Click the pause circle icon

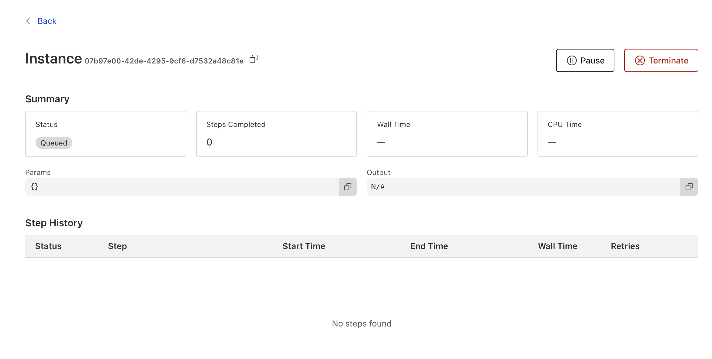[572, 60]
